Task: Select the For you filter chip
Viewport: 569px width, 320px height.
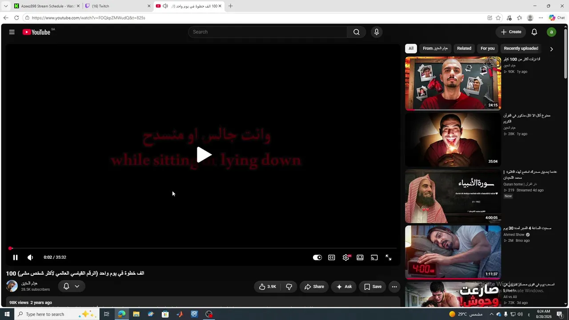Action: tap(488, 48)
